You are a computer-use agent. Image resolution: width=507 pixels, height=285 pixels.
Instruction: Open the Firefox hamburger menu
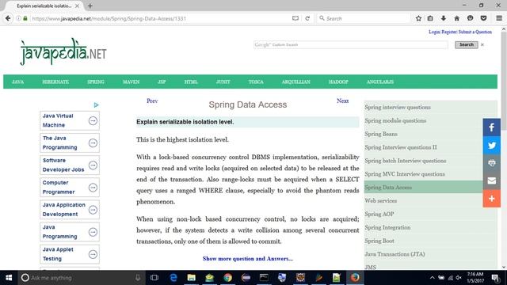pos(499,18)
